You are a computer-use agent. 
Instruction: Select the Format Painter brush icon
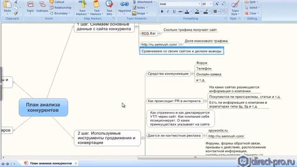pos(16,13)
